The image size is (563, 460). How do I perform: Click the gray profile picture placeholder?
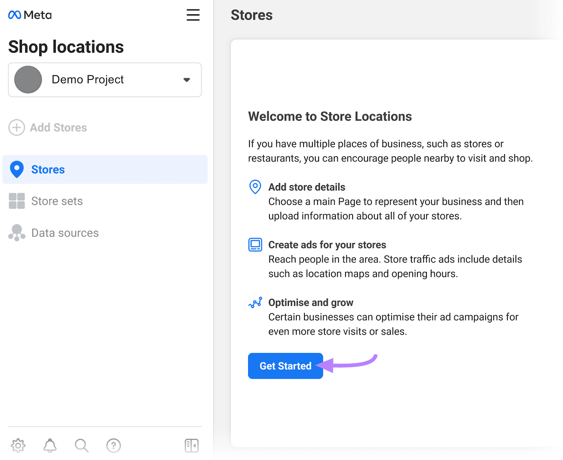(x=28, y=79)
